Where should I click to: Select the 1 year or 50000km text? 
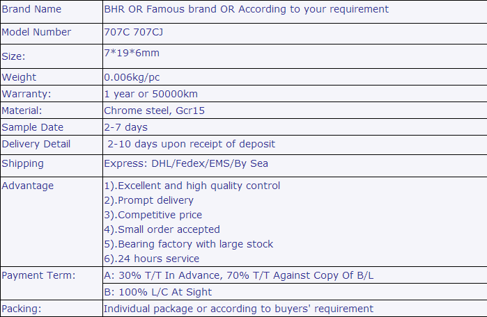[148, 94]
